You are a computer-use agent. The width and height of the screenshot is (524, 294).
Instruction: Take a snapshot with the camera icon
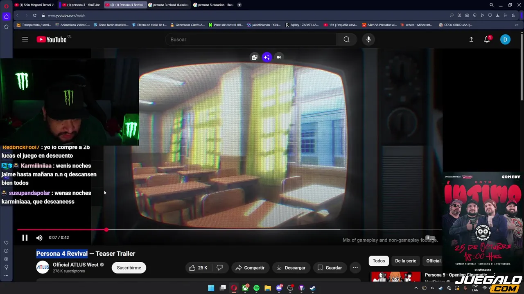tap(467, 15)
